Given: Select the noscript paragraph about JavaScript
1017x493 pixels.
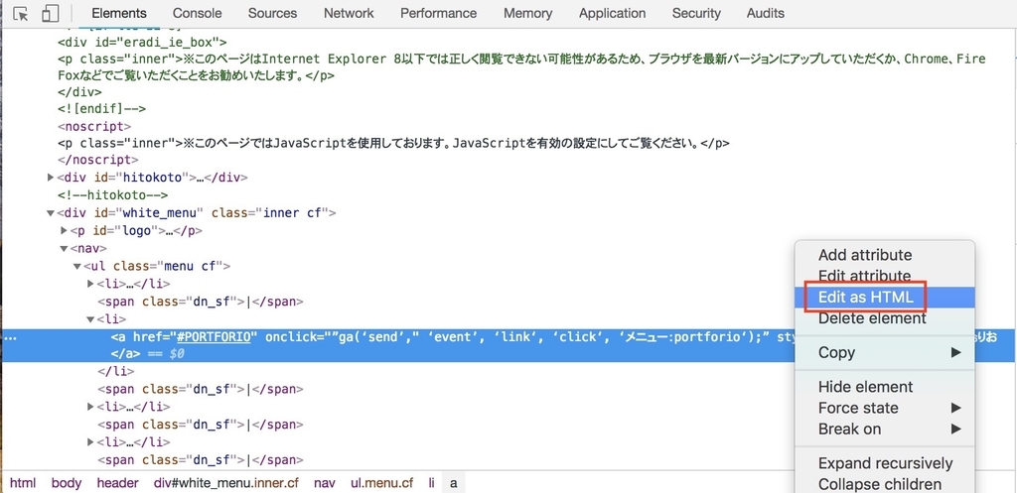Looking at the screenshot, I should (x=393, y=143).
